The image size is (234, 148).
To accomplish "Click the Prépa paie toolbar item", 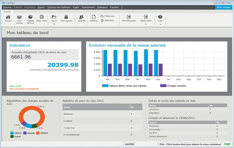I will pyautogui.click(x=107, y=16).
